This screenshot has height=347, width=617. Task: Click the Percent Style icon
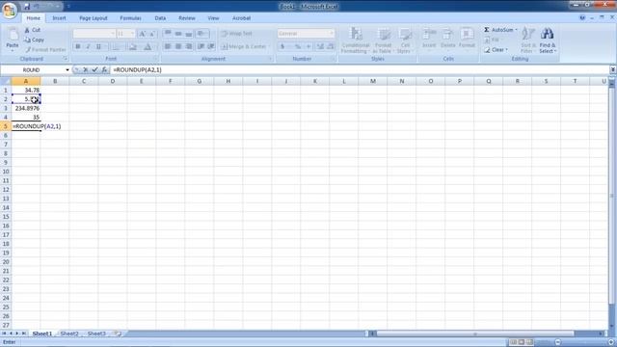coord(298,47)
